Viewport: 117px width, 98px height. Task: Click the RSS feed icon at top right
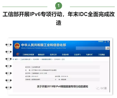[x=108, y=42]
